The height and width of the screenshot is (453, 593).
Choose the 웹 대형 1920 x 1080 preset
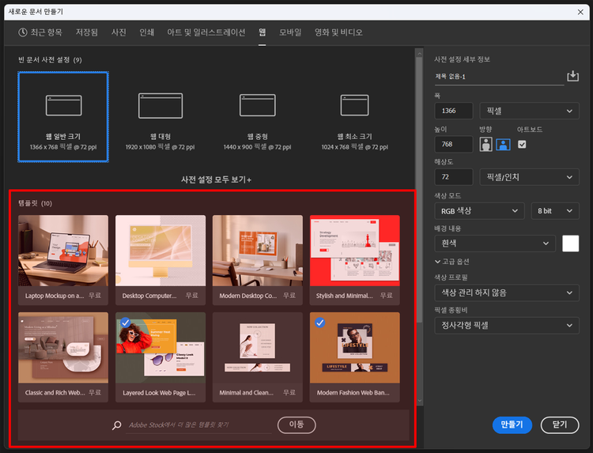tap(161, 117)
